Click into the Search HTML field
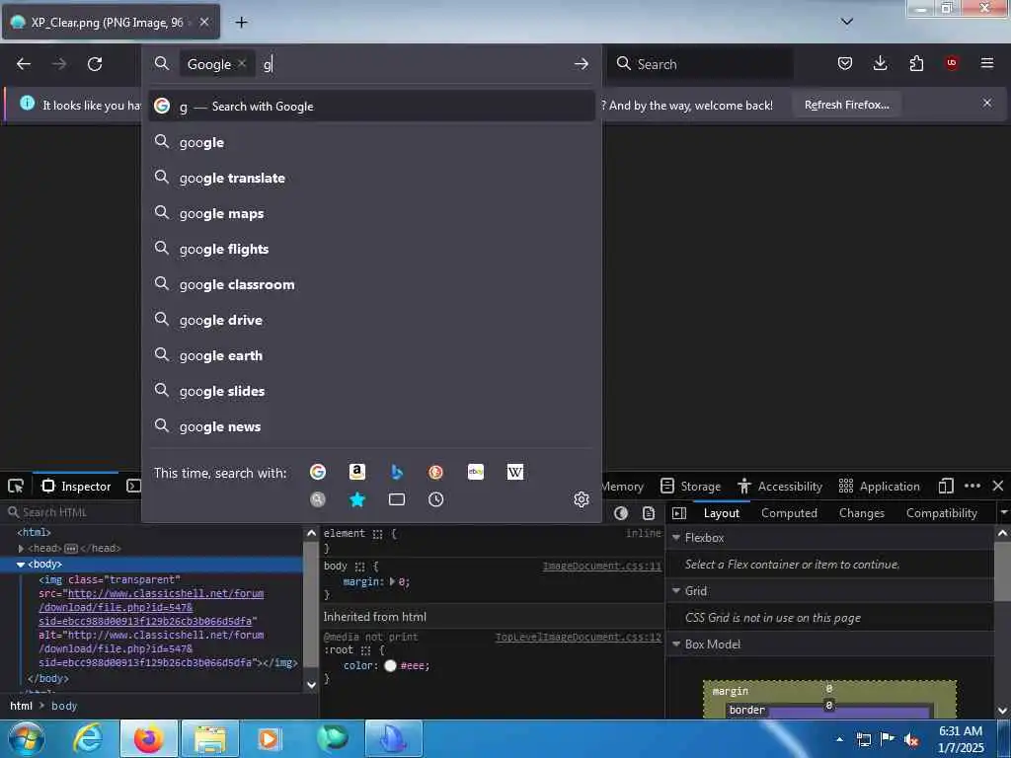 point(153,512)
